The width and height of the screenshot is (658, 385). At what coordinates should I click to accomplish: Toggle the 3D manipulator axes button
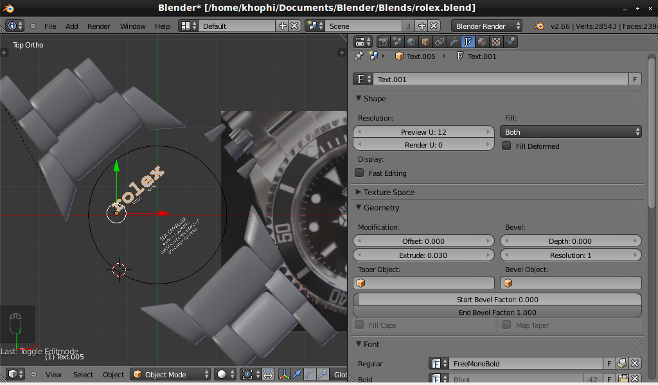(283, 374)
